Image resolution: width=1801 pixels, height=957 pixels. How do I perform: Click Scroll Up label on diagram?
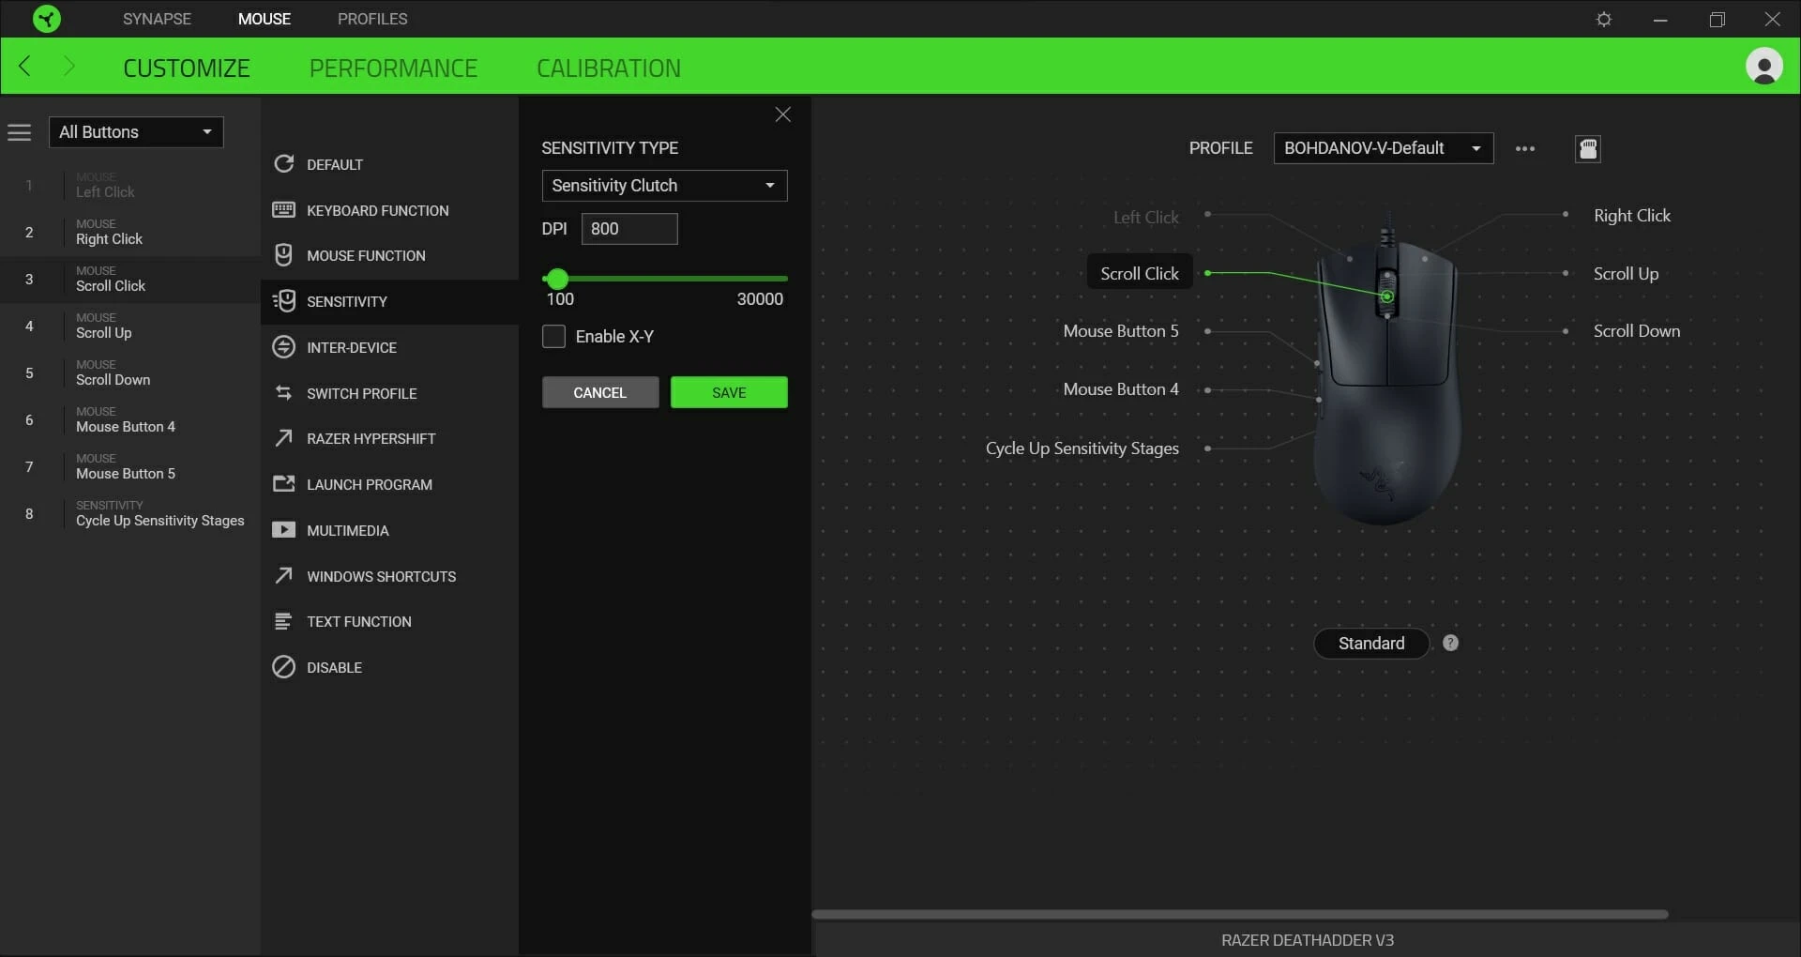(x=1626, y=273)
